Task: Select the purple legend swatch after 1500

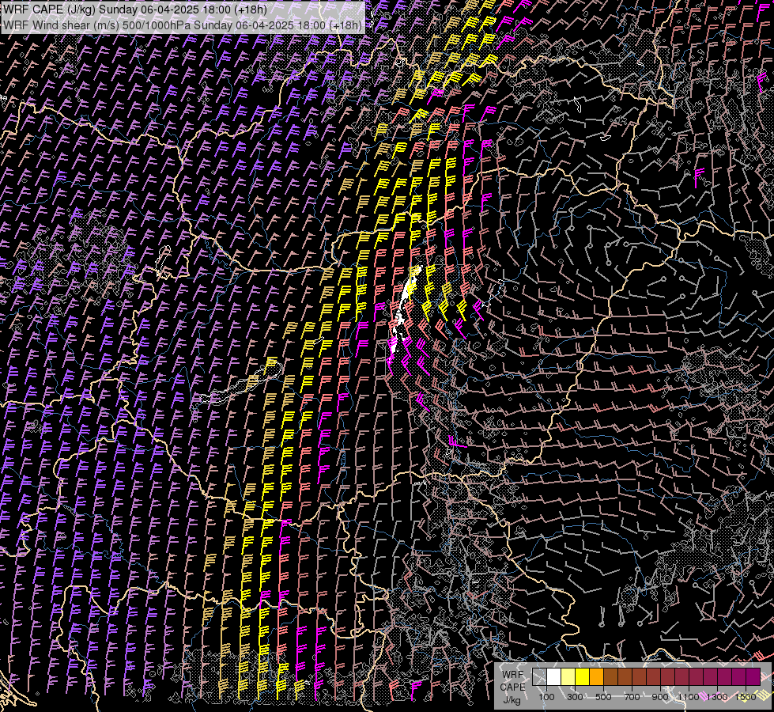Action: point(753,677)
